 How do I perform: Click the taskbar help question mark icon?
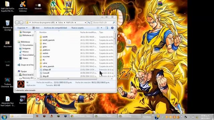(157, 117)
